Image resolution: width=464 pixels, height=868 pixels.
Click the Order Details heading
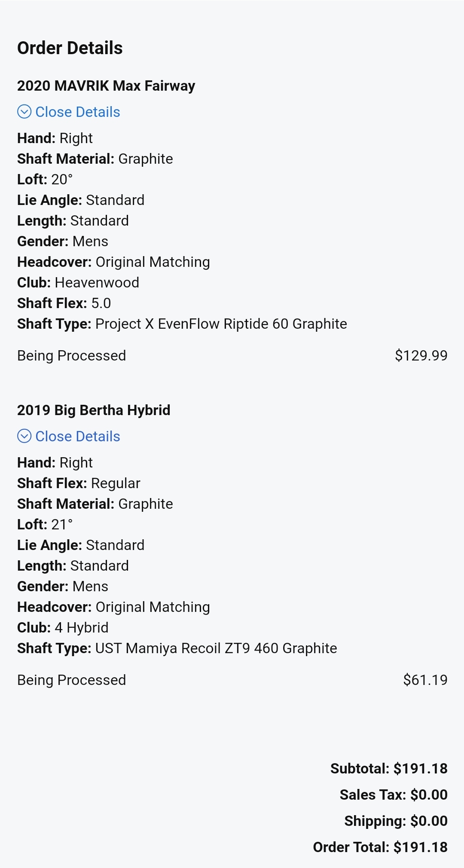(70, 48)
